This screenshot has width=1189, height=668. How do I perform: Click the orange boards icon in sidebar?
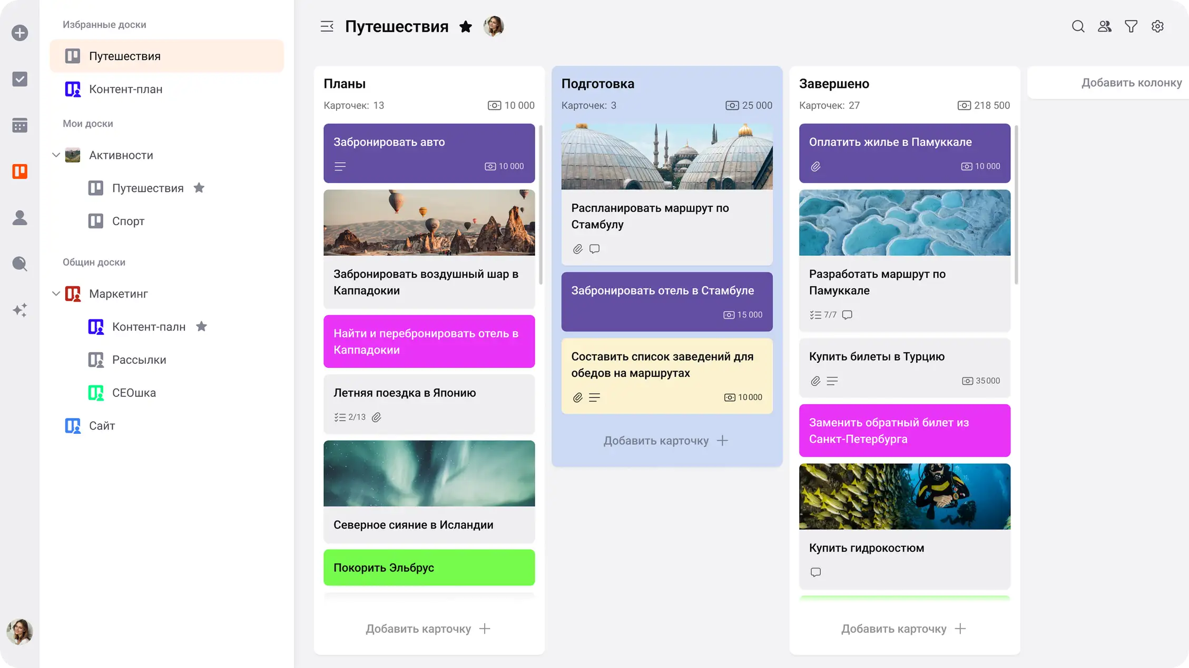point(19,171)
